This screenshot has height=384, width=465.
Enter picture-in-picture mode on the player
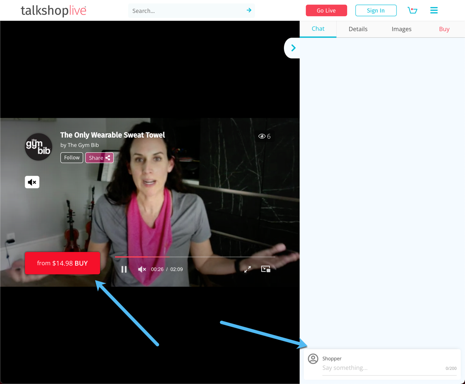point(265,269)
